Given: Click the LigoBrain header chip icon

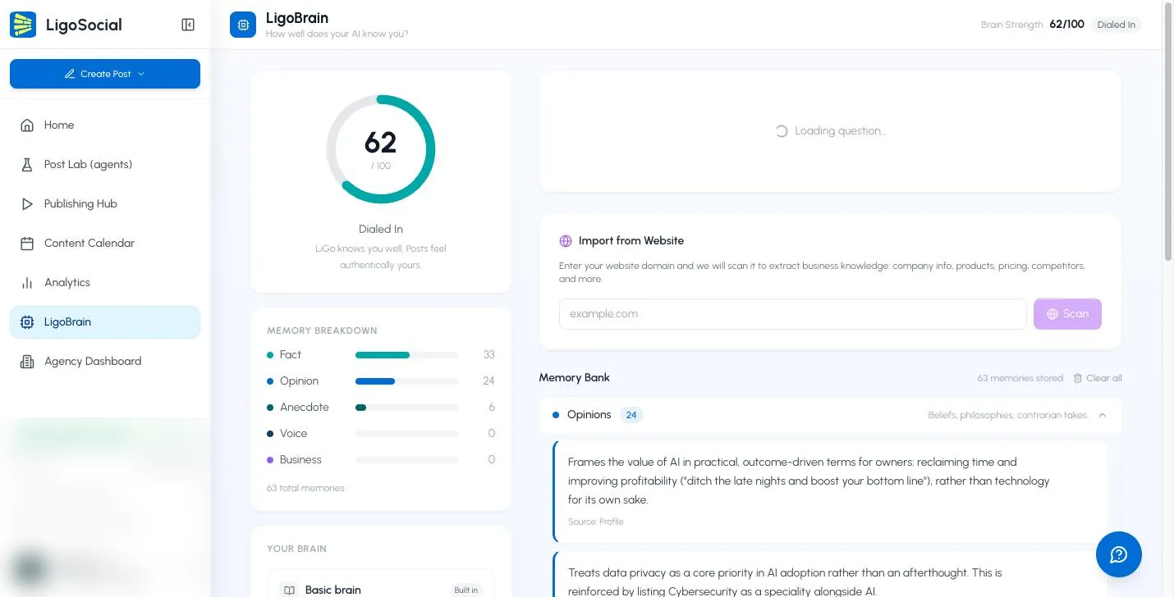Looking at the screenshot, I should [243, 25].
